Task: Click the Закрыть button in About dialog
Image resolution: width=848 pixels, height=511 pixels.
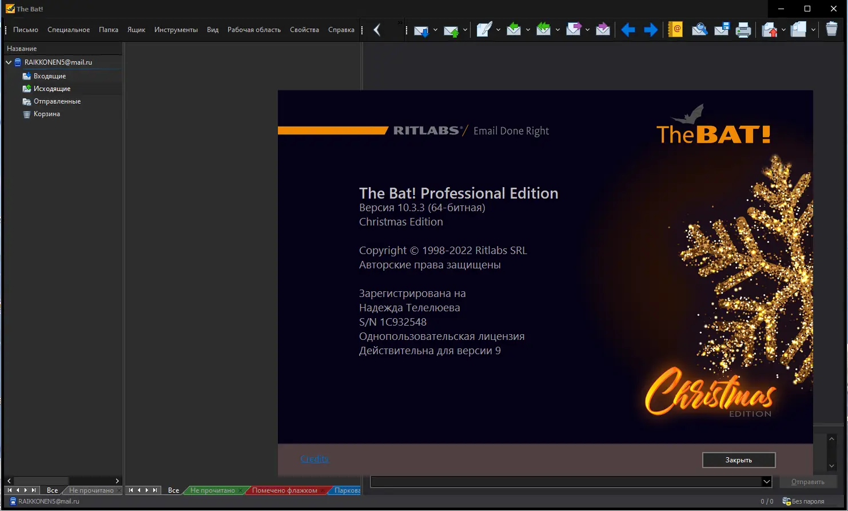Action: pos(738,460)
